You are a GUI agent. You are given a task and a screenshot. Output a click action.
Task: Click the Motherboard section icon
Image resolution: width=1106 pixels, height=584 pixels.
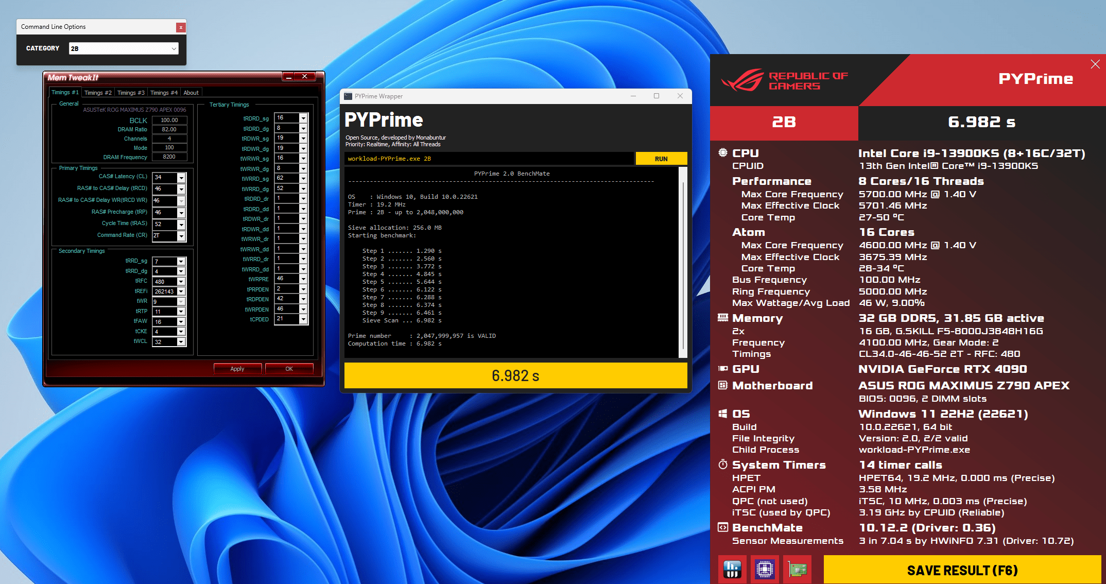click(723, 385)
